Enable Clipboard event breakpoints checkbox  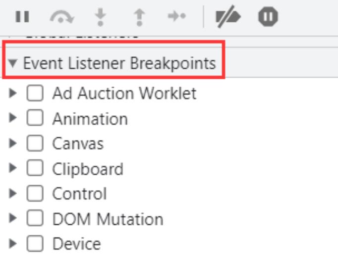pyautogui.click(x=35, y=169)
